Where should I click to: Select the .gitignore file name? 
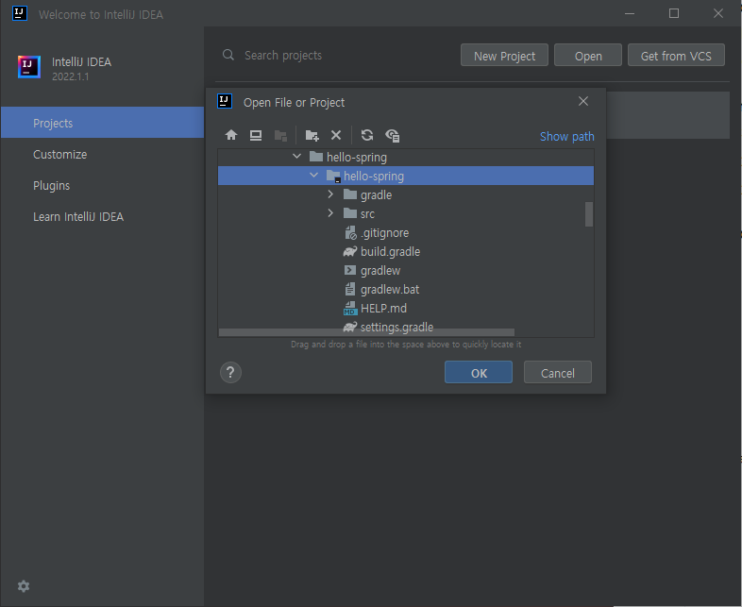point(385,233)
